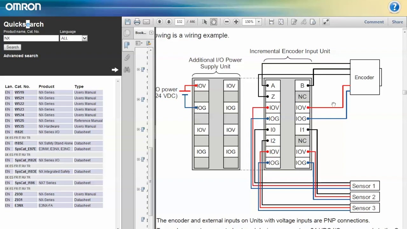
Task: Click the page number box showing 132
Action: click(x=180, y=22)
